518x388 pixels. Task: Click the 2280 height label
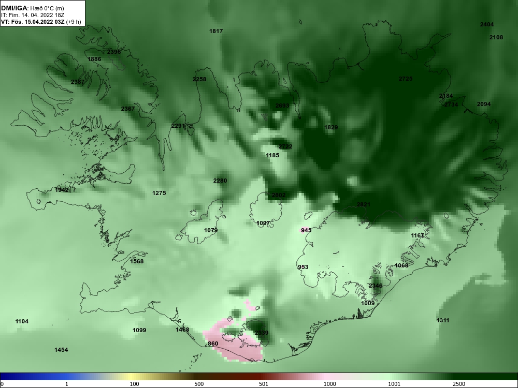(220, 181)
